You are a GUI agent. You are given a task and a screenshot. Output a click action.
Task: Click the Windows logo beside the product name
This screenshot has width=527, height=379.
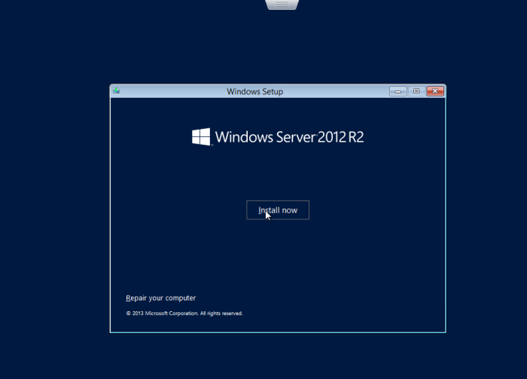pyautogui.click(x=201, y=136)
